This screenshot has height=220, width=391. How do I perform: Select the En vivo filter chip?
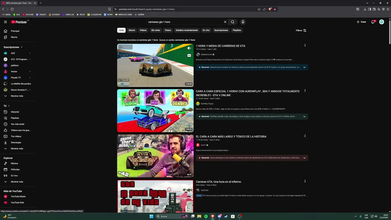tap(206, 30)
